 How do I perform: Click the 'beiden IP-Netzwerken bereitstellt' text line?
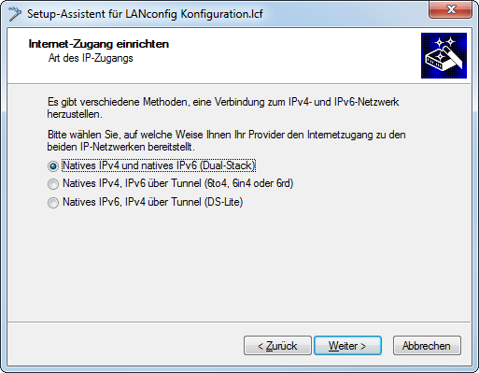[120, 147]
